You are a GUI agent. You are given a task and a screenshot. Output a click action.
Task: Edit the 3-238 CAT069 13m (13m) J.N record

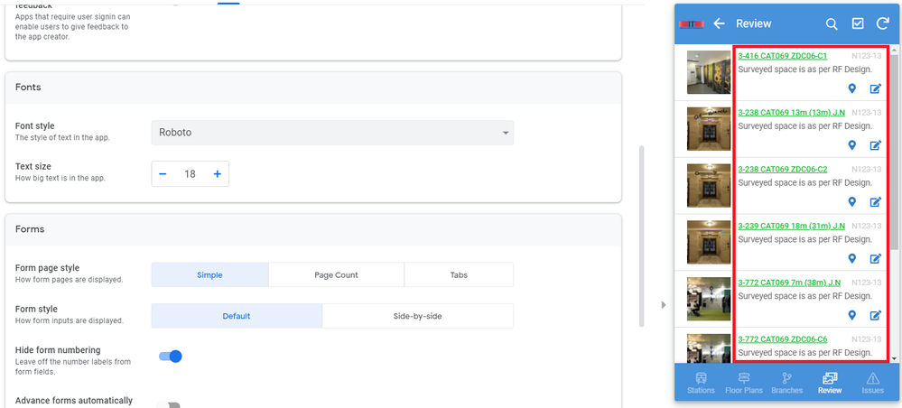click(x=876, y=145)
